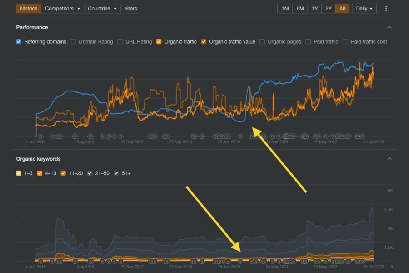Uncheck the Referring domains checkbox

point(19,42)
